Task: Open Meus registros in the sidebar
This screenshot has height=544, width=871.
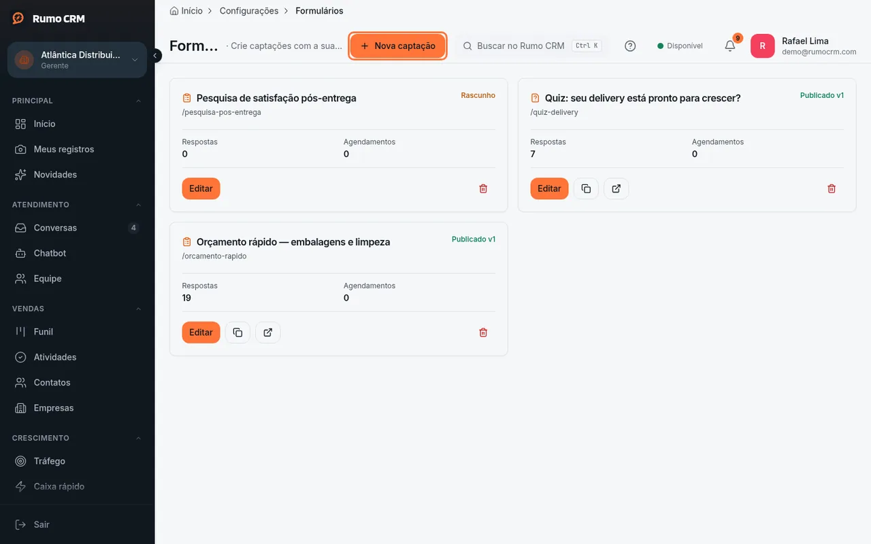Action: tap(77, 149)
